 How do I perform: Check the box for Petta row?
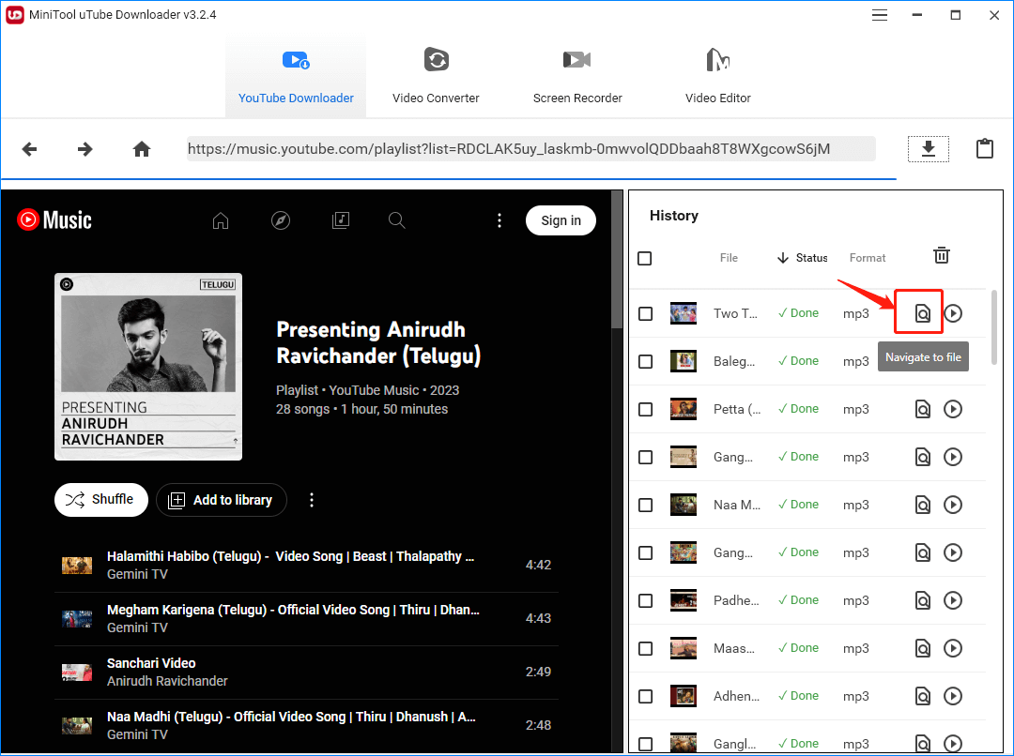(x=645, y=409)
